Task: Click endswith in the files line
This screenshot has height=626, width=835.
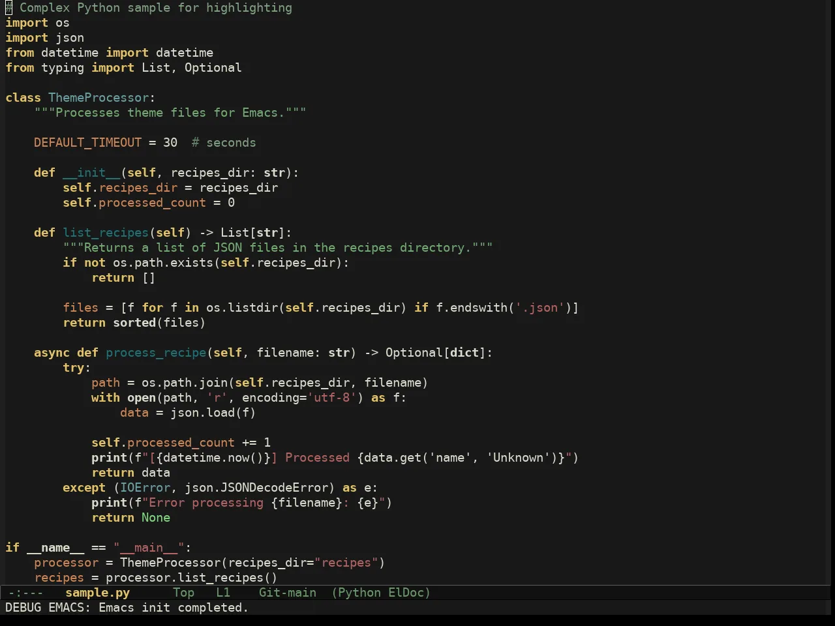Action: pyautogui.click(x=478, y=308)
